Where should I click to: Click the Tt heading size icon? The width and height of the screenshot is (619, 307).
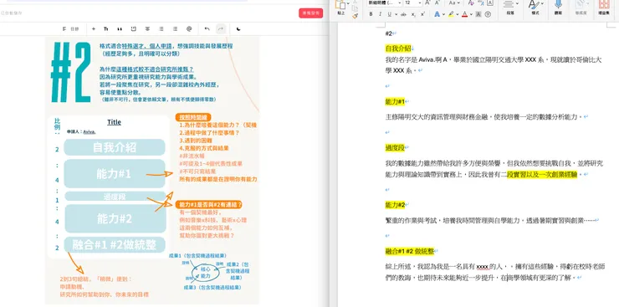(105, 28)
